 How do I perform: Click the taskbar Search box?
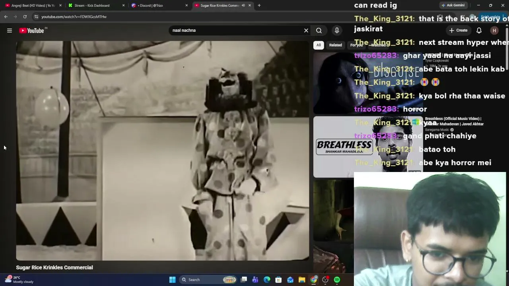coord(208,280)
